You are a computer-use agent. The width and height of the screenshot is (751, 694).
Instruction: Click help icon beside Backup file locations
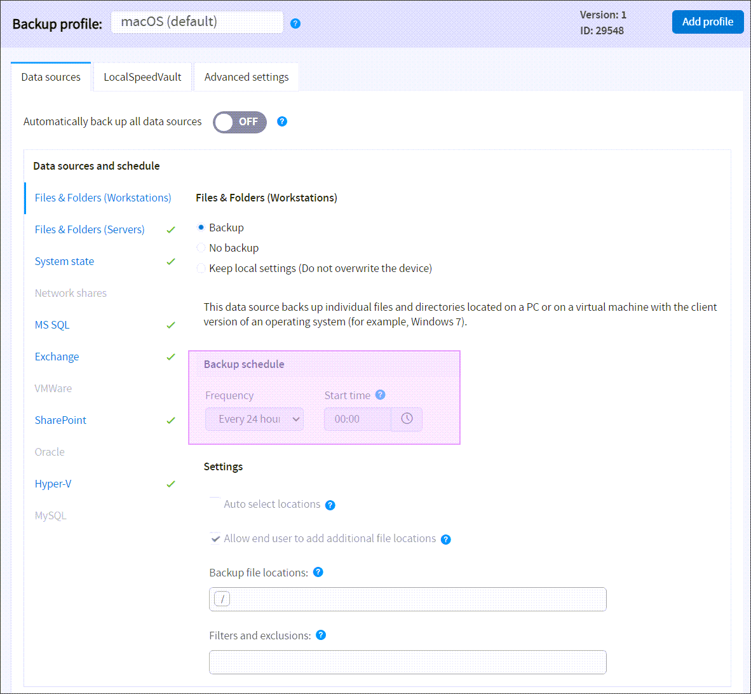point(318,572)
